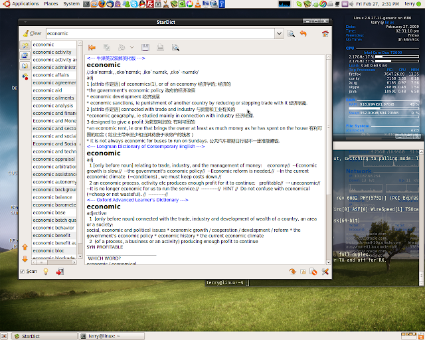The height and width of the screenshot is (340, 425).
Task: Open the StarDict home page icon
Action: (325, 34)
